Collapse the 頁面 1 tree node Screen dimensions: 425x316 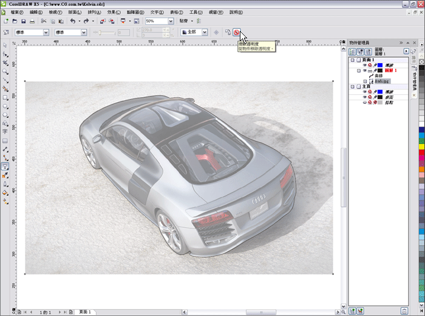tap(352, 60)
